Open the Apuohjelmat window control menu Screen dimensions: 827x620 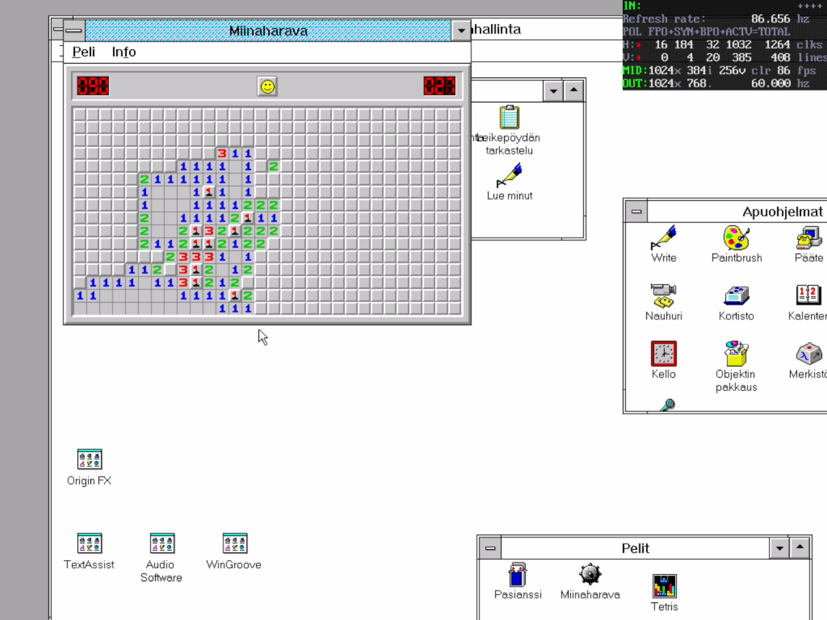636,212
